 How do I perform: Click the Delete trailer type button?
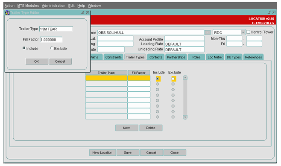[x=151, y=128]
